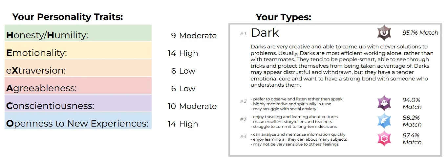This screenshot has width=448, height=157.
Task: Select the eXtraversion trait row
Action: coord(78,71)
